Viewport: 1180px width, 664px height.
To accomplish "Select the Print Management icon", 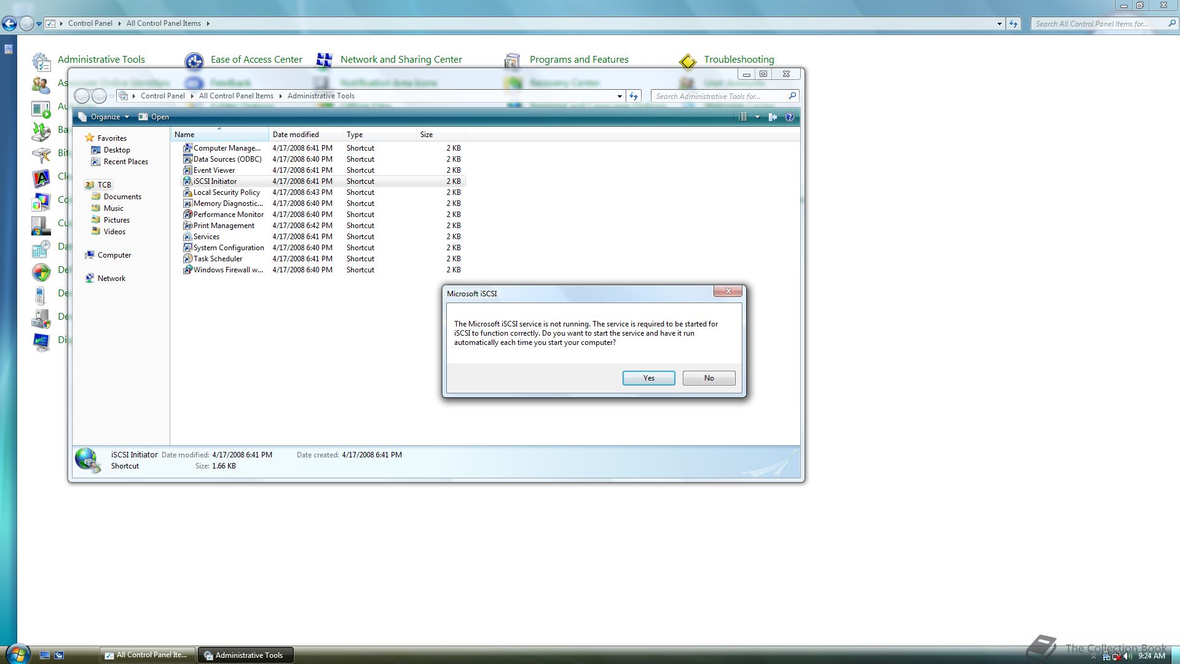I will point(187,226).
